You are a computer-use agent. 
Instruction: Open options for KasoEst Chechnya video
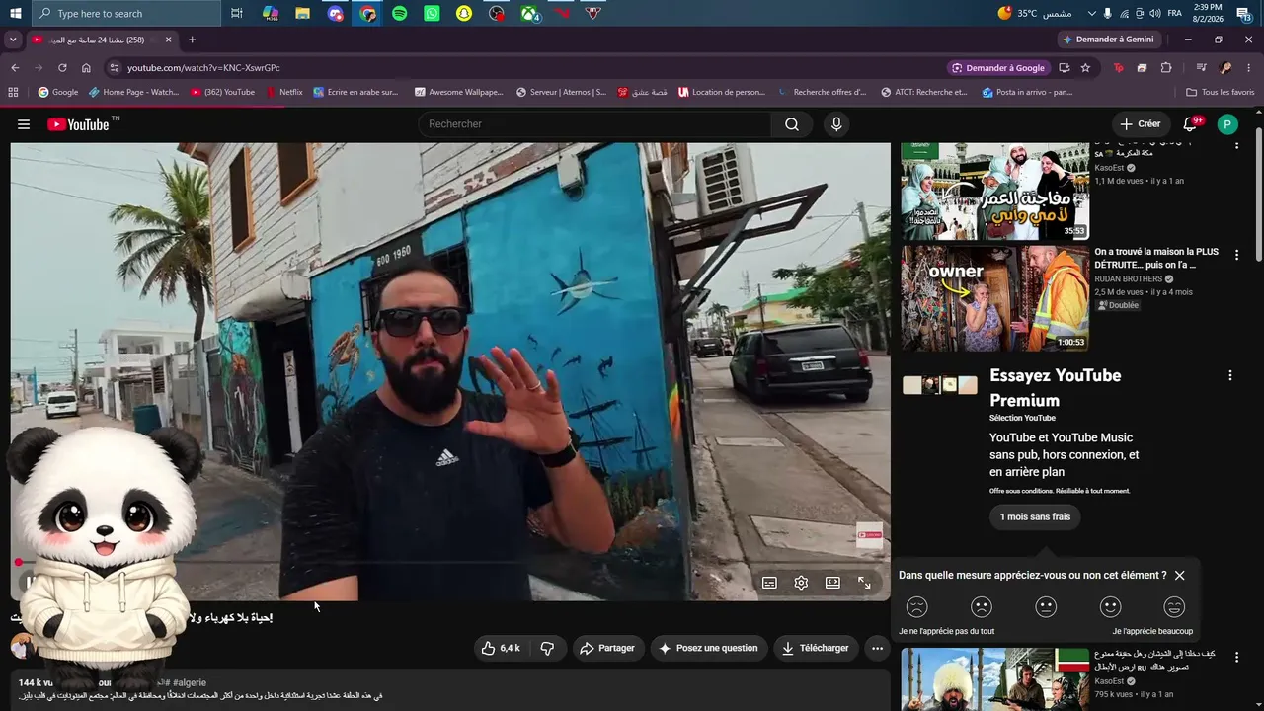(x=1236, y=657)
